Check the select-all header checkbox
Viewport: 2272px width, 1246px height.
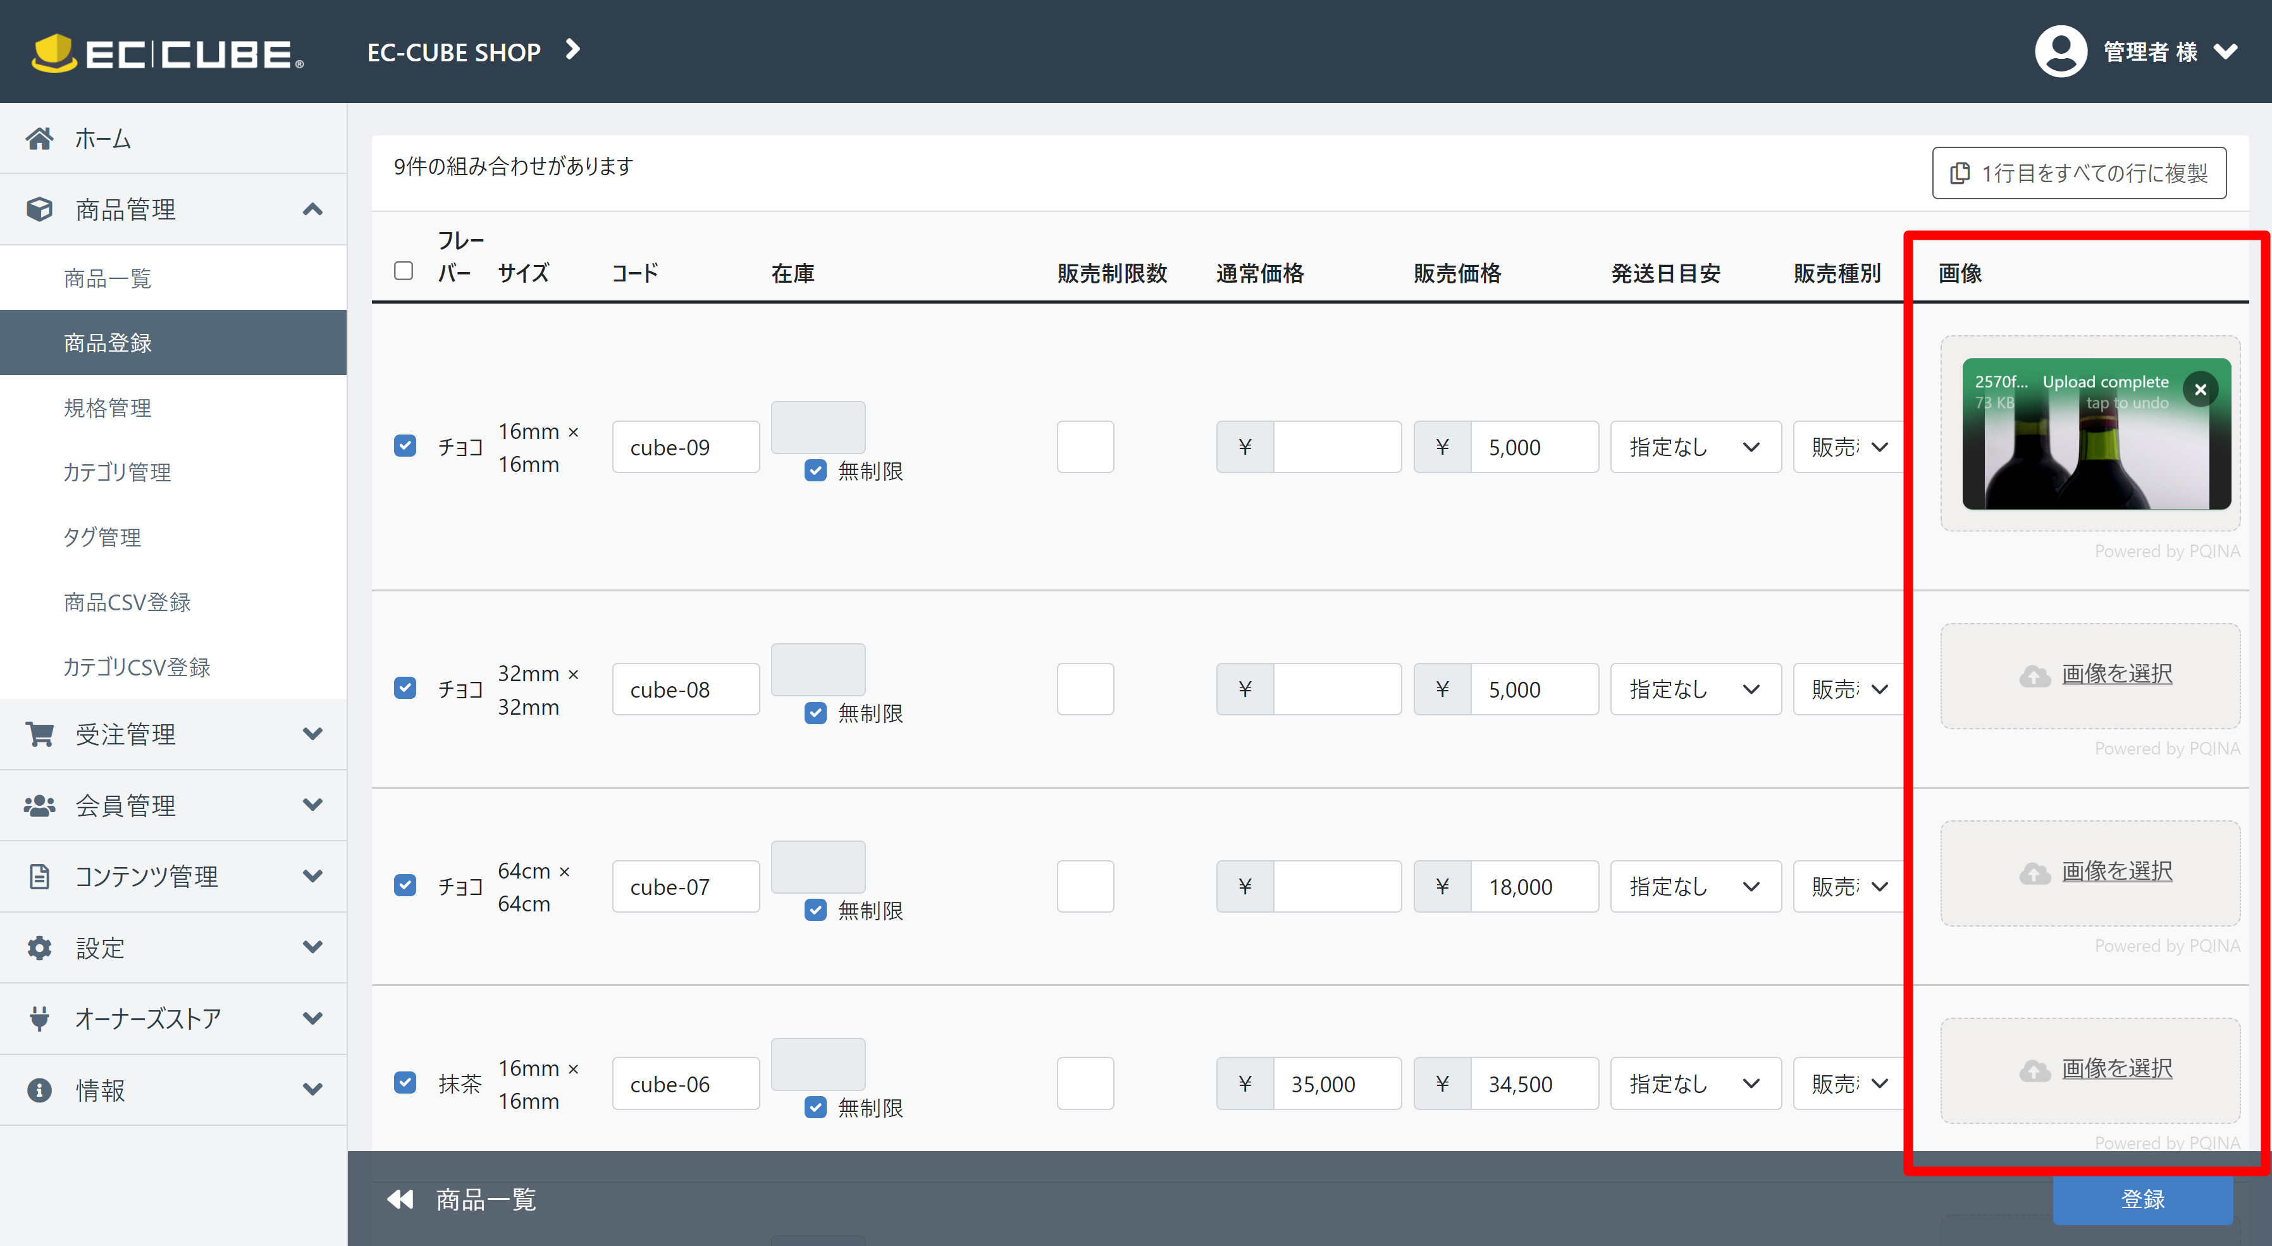tap(404, 271)
